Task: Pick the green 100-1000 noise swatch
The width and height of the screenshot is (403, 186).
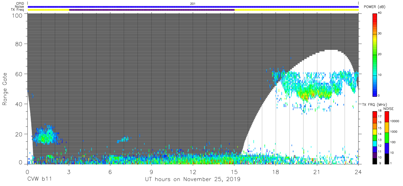Action: click(387, 137)
